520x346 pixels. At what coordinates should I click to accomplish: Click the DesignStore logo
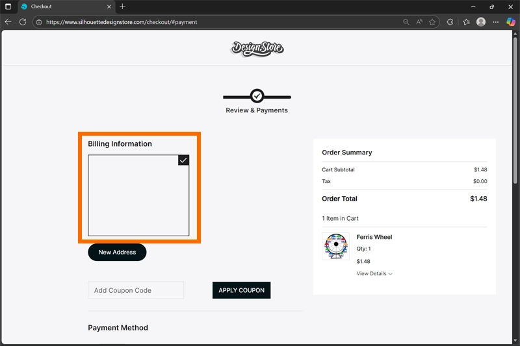click(x=257, y=48)
